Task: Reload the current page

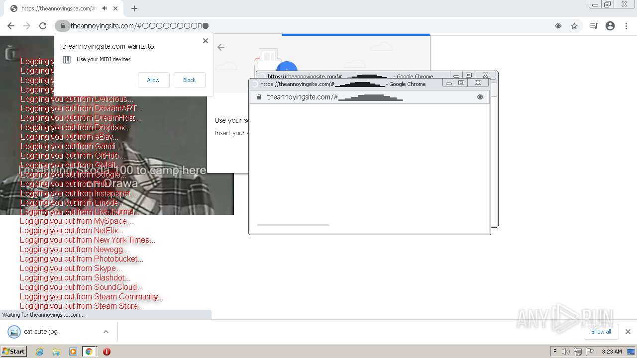Action: (x=43, y=26)
